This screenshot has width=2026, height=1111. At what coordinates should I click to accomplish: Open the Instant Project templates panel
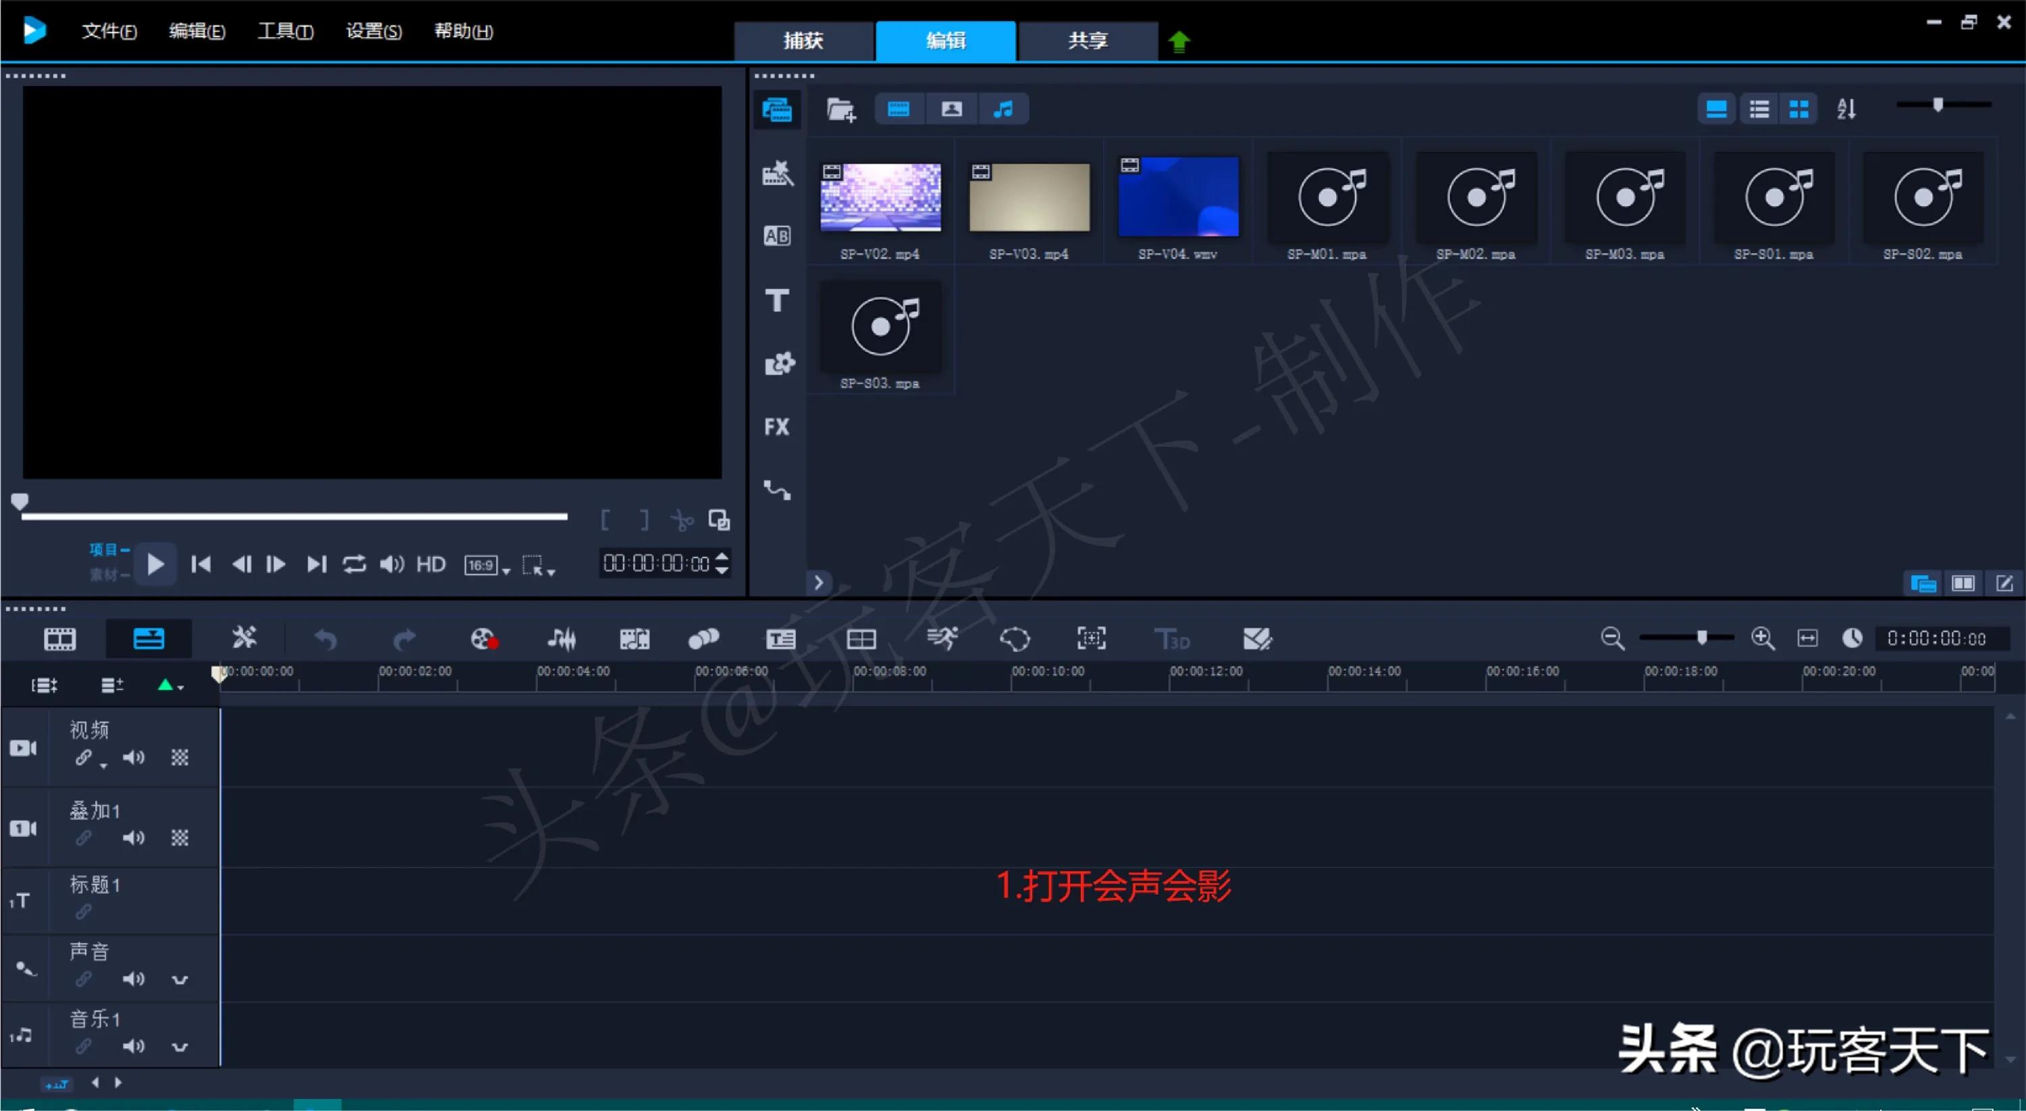[x=777, y=173]
